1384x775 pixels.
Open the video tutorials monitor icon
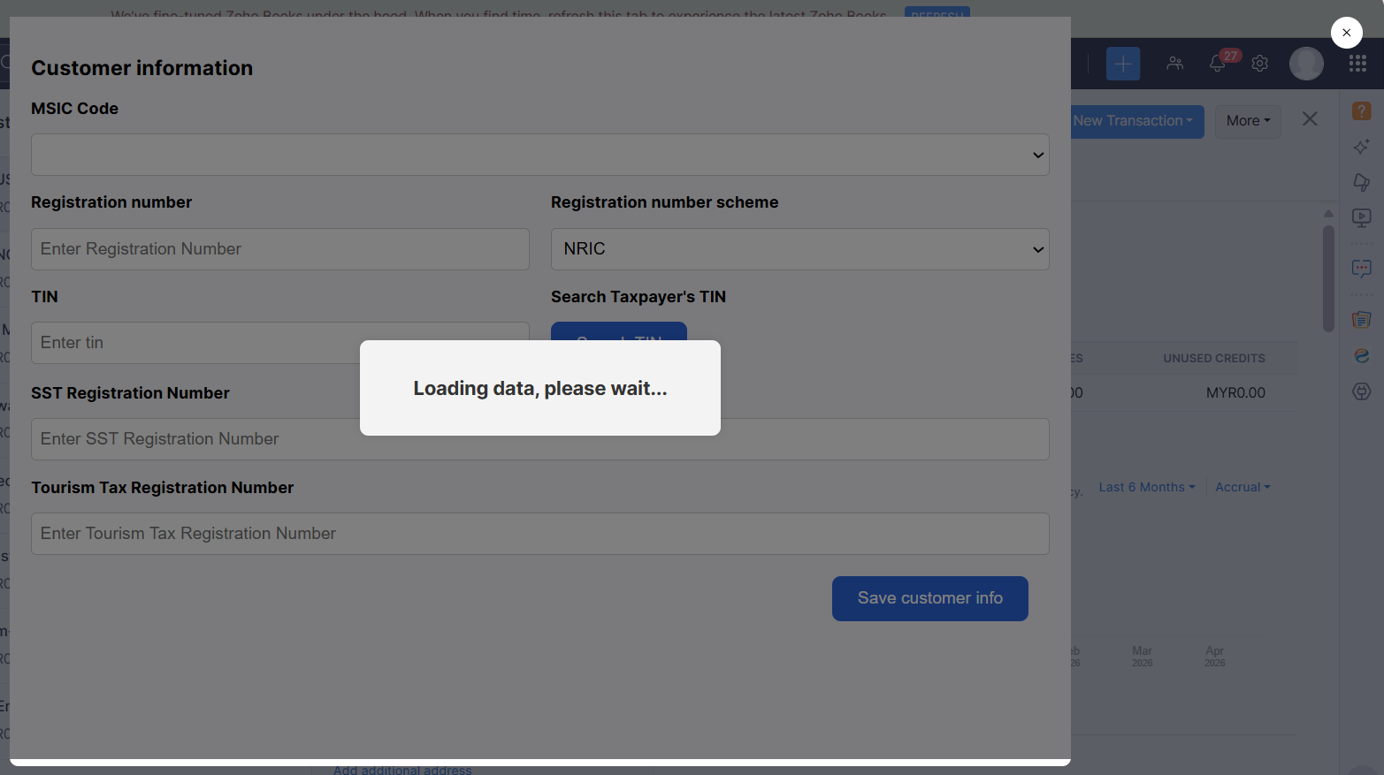[1361, 217]
